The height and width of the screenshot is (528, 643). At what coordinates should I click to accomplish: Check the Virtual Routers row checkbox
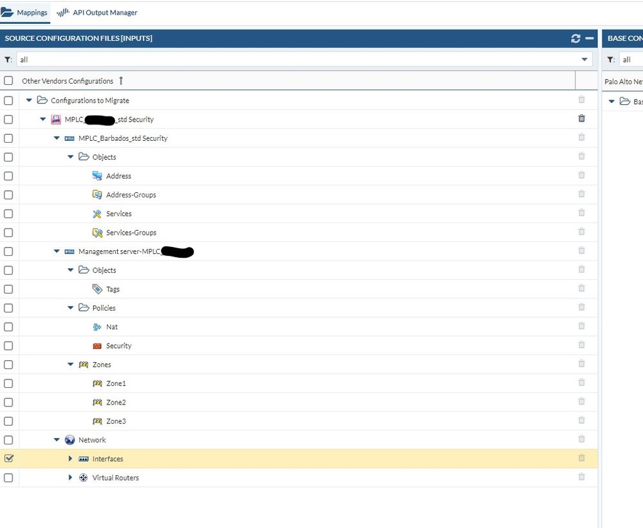click(8, 478)
